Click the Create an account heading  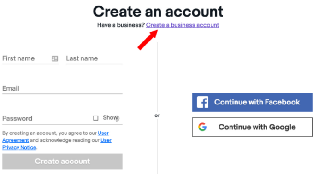pyautogui.click(x=158, y=12)
